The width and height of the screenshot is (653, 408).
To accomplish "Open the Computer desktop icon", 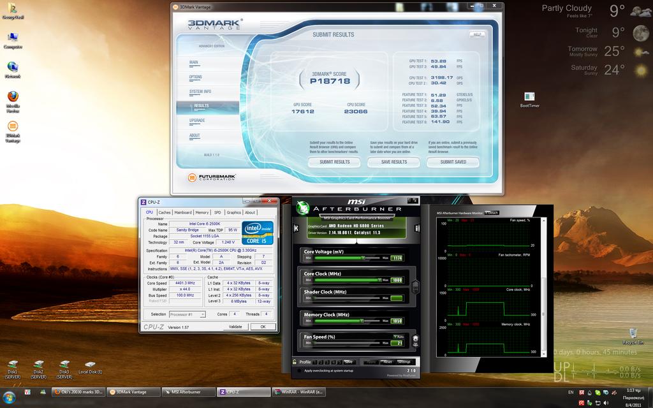I will pyautogui.click(x=13, y=40).
